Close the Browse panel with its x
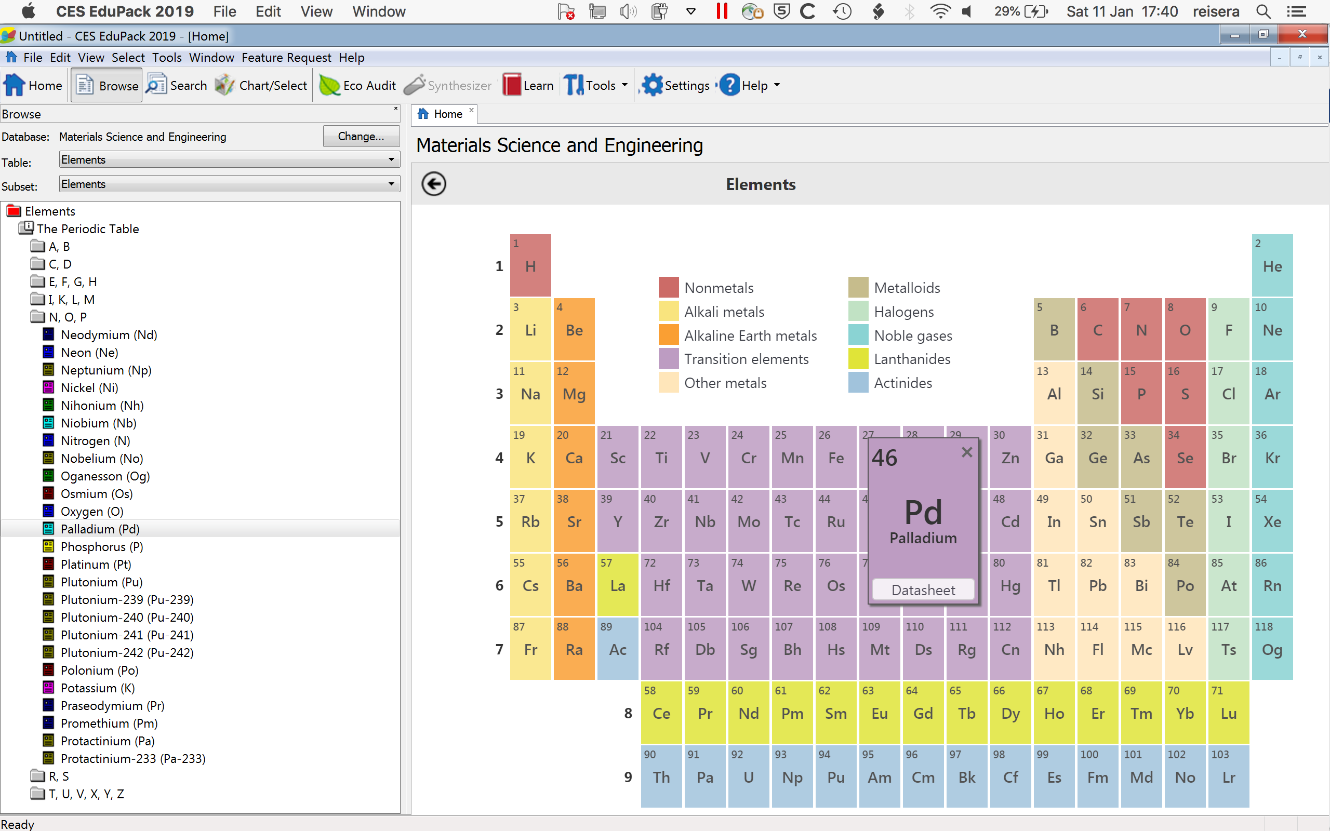1330x831 pixels. [396, 109]
